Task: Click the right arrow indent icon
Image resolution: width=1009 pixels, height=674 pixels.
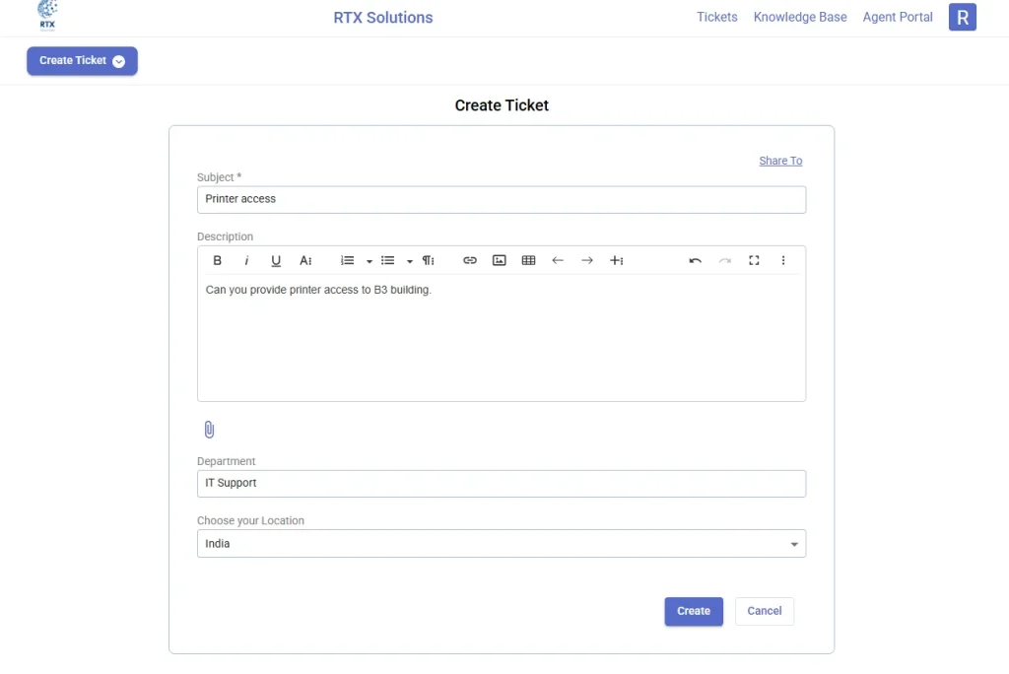Action: 587,261
